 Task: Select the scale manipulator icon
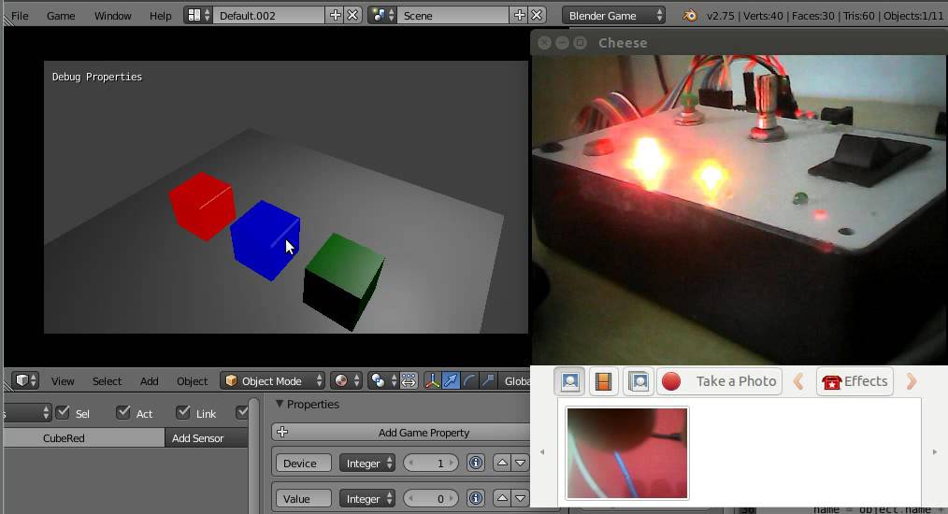[487, 380]
